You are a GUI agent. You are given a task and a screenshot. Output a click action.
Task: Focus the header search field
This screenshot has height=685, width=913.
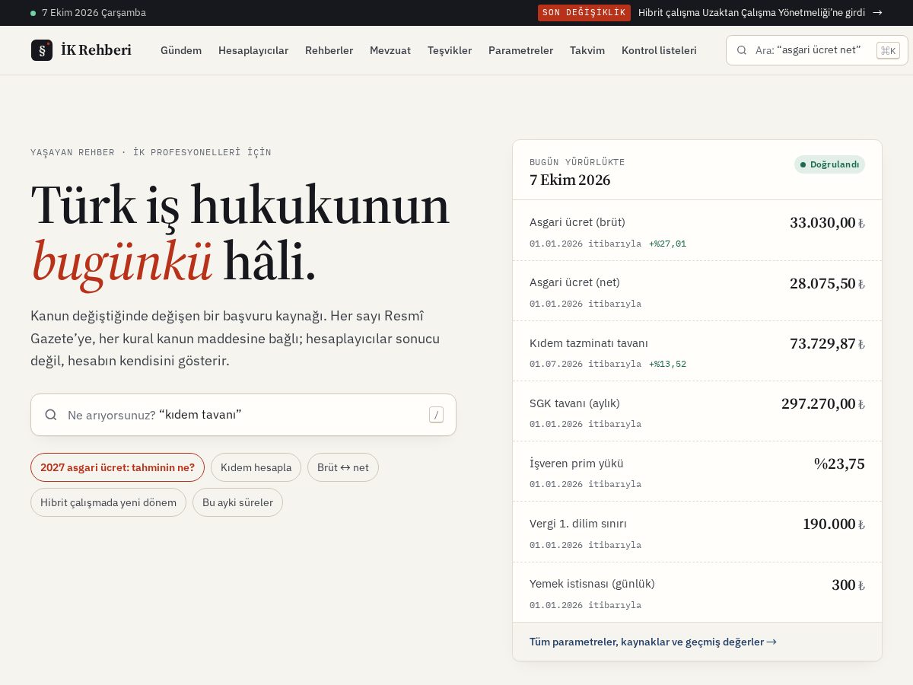[817, 50]
